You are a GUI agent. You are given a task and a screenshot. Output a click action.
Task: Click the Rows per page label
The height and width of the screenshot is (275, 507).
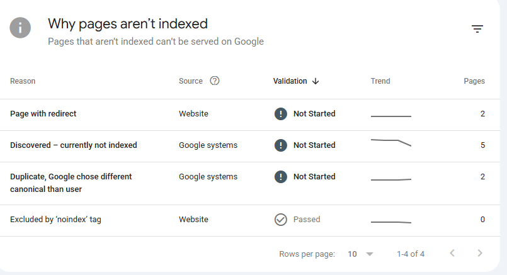click(307, 254)
